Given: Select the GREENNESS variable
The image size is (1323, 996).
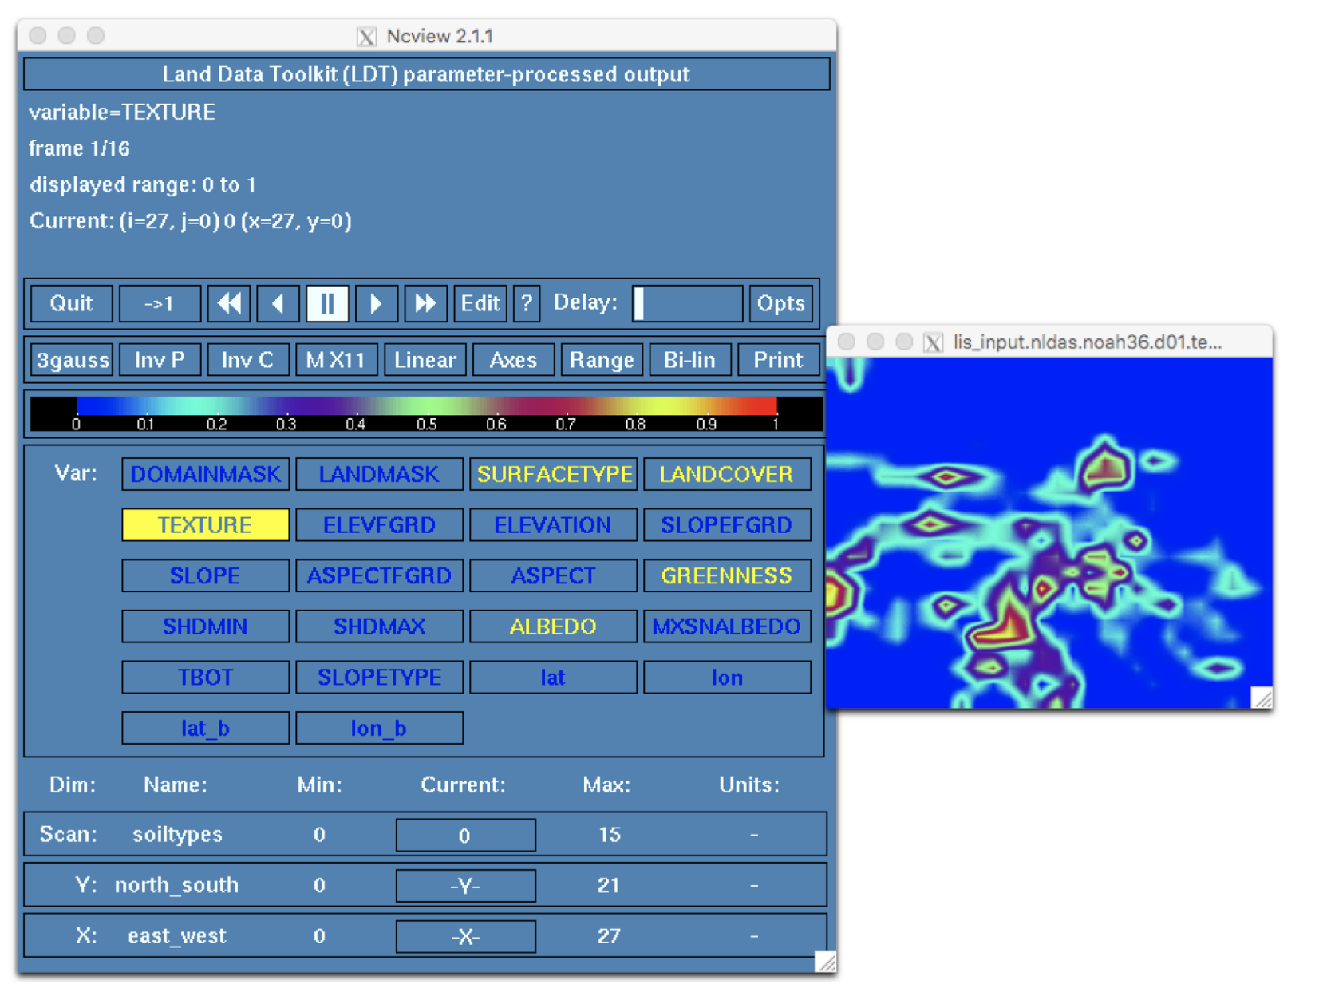Looking at the screenshot, I should pos(727,575).
